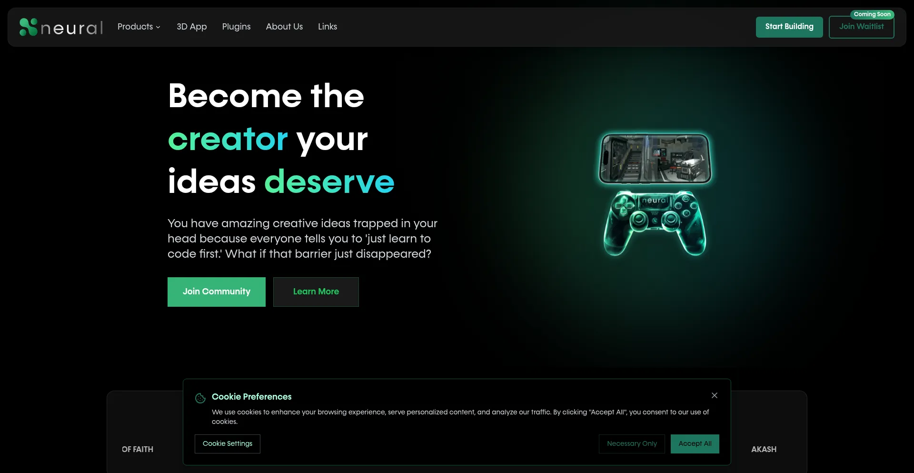The width and height of the screenshot is (914, 473).
Task: Click the OF FAITH partner label
Action: click(x=138, y=449)
